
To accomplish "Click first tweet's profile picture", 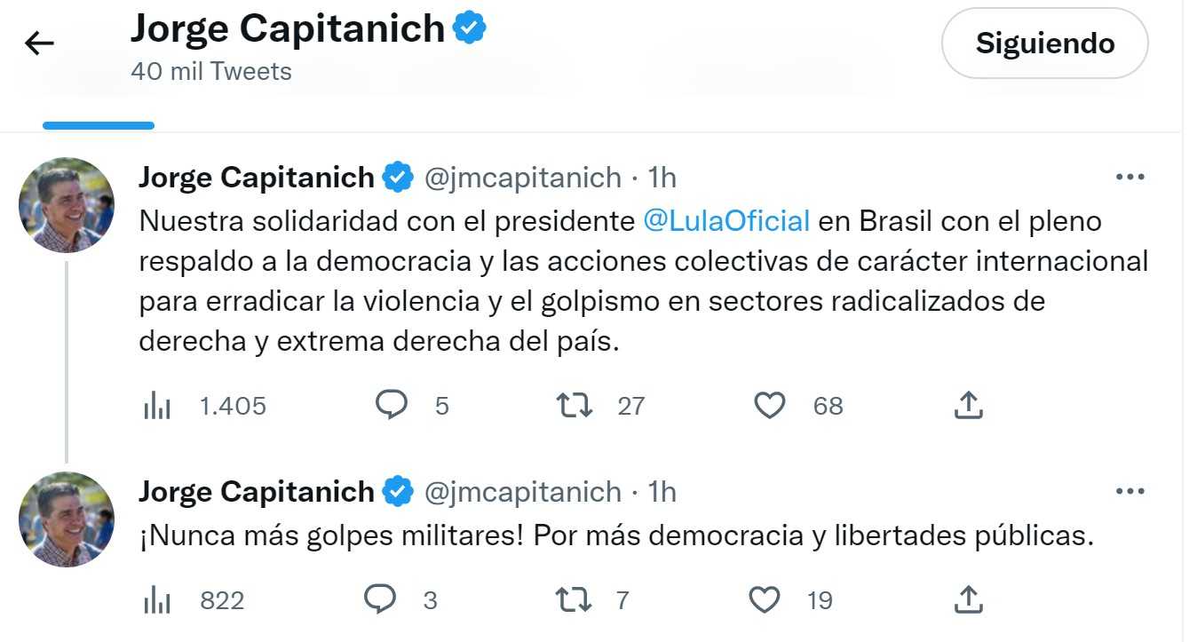I will (x=67, y=205).
